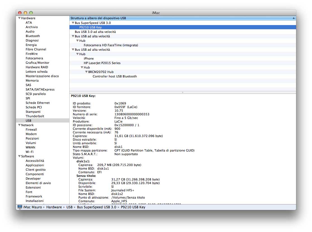Collapse the Hardware sidebar section
Screen dimensions: 312x232
click(19, 18)
